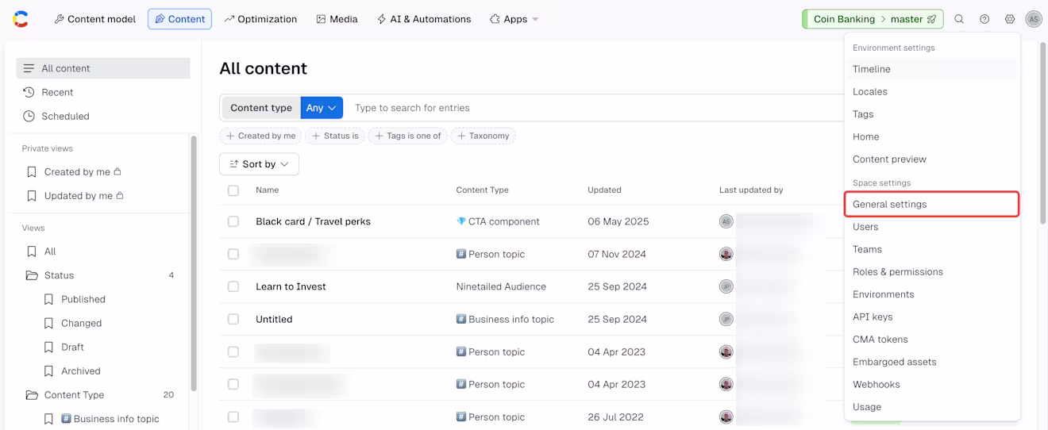Add the Created by me filter

point(260,136)
